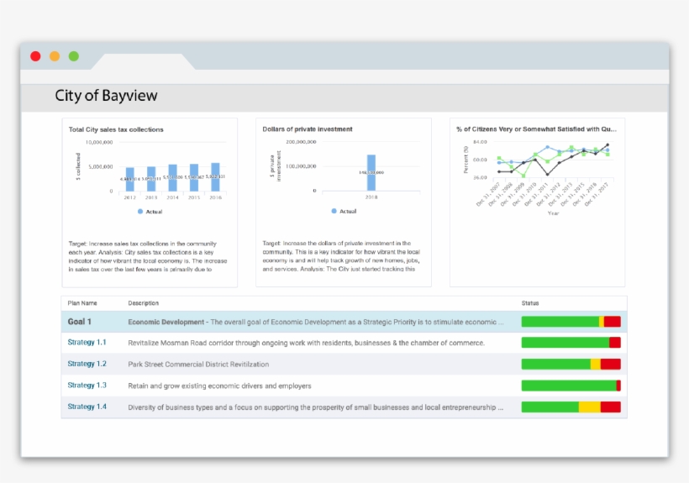Click Strategy 1.4 status progress bar
Image resolution: width=689 pixels, height=483 pixels.
tap(571, 407)
